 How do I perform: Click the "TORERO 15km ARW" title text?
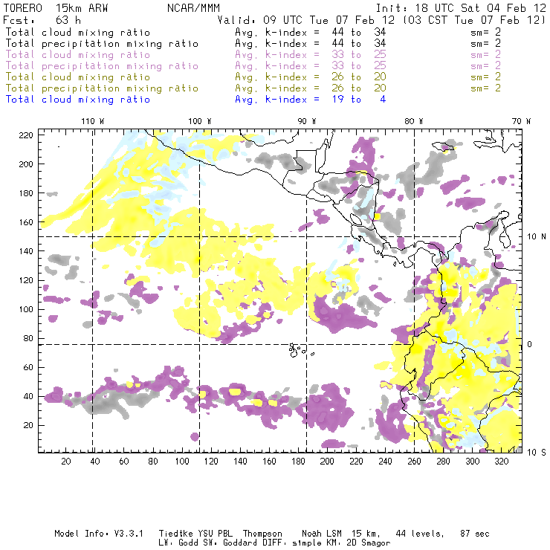pos(56,8)
